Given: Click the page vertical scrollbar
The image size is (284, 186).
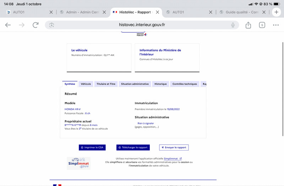Looking at the screenshot, I should (283, 89).
